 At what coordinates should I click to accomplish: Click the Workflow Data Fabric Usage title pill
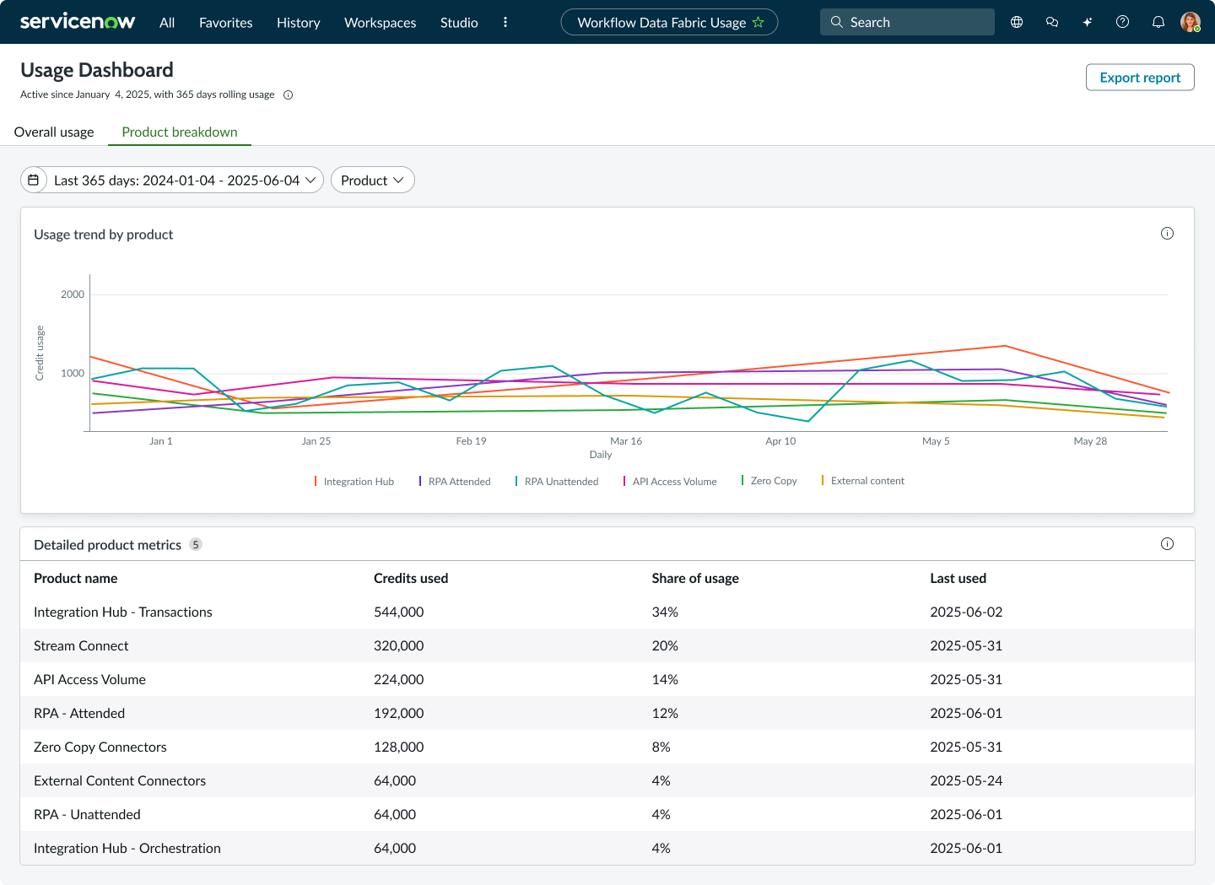tap(669, 23)
